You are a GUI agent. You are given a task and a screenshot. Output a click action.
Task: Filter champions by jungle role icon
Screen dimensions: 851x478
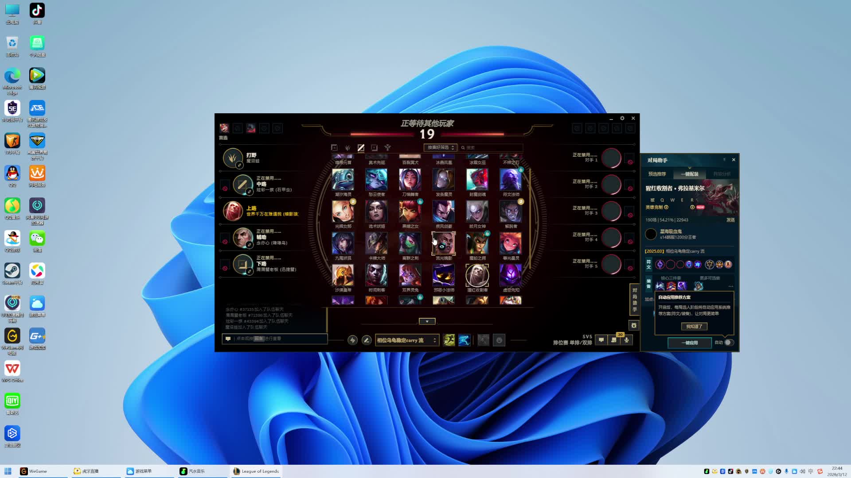coord(347,148)
